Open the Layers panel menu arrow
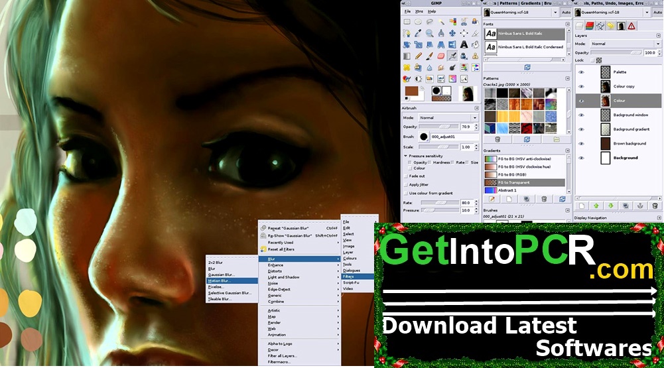The width and height of the screenshot is (664, 368). click(658, 36)
